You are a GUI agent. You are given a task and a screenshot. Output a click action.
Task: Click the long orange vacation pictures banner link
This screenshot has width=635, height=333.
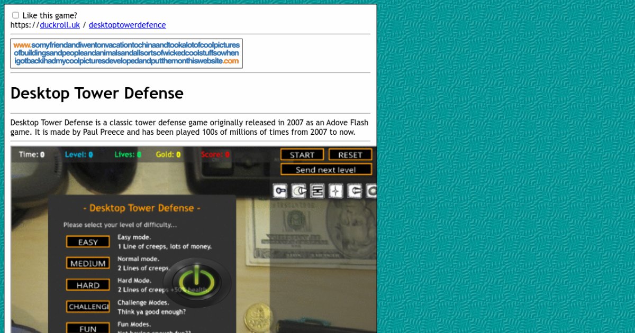pos(126,53)
